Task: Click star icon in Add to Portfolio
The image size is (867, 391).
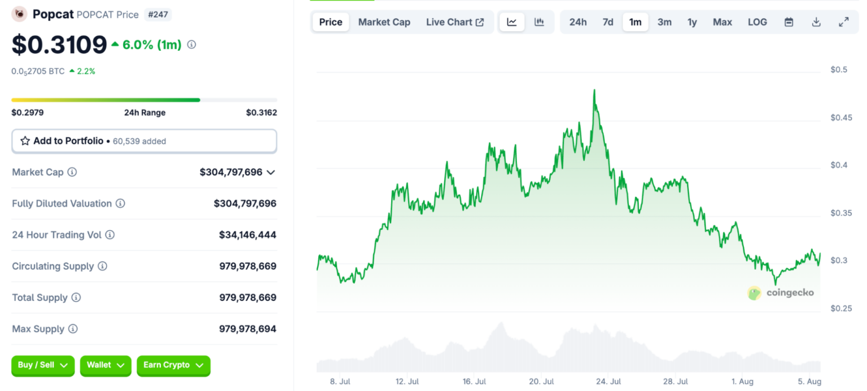Action: point(25,141)
